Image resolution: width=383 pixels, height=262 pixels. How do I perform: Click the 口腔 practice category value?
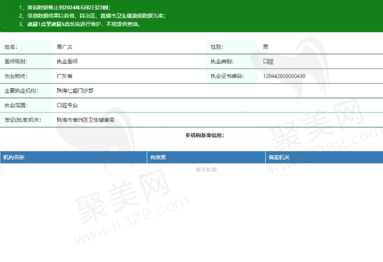coord(268,62)
